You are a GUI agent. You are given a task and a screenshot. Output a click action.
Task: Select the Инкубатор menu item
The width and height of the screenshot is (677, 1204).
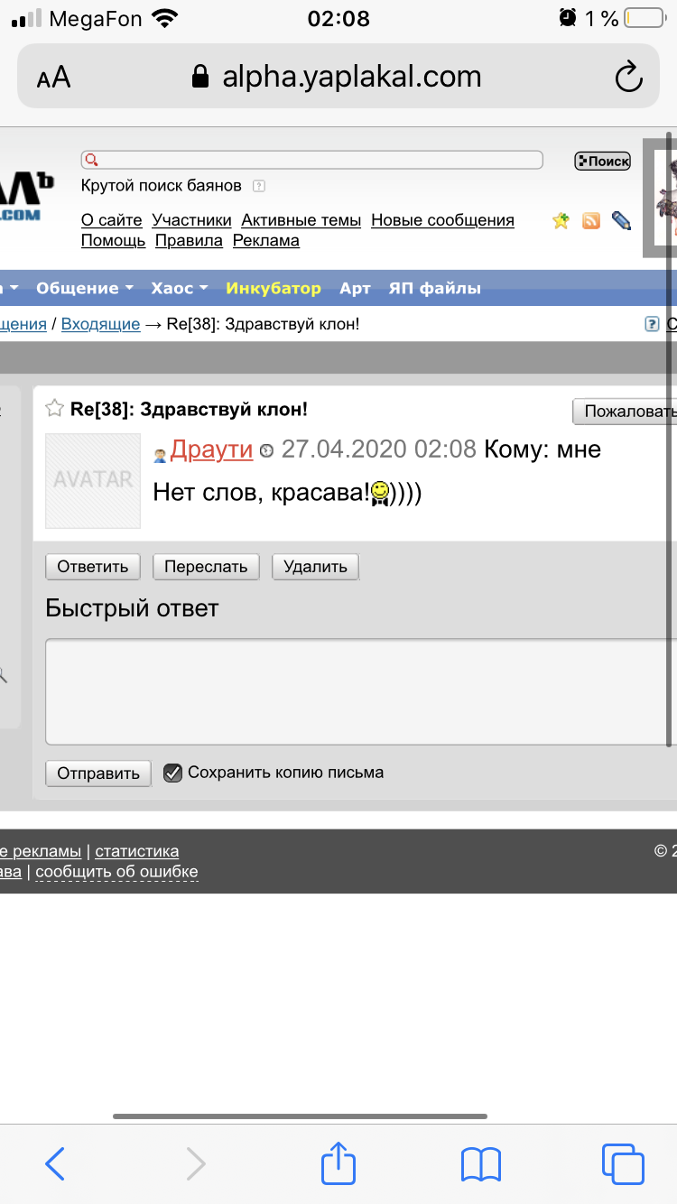[x=274, y=289]
